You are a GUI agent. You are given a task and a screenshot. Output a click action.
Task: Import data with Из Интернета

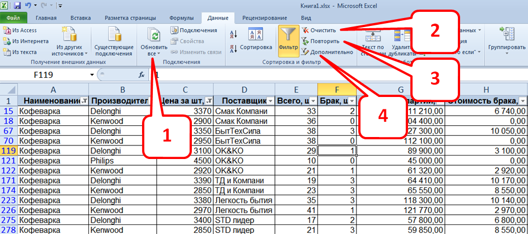pos(7,41)
